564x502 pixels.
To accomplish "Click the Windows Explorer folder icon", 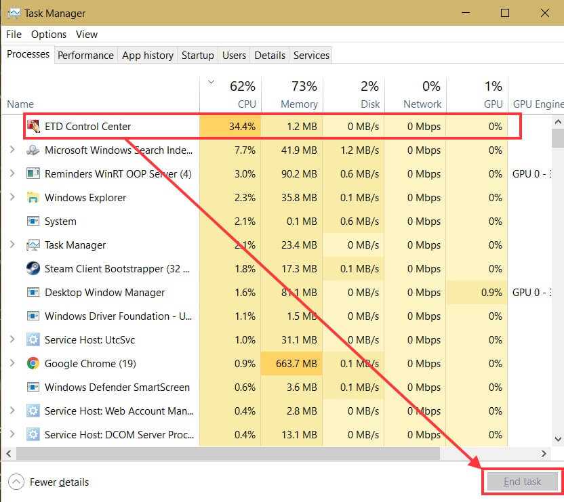I will coord(33,198).
